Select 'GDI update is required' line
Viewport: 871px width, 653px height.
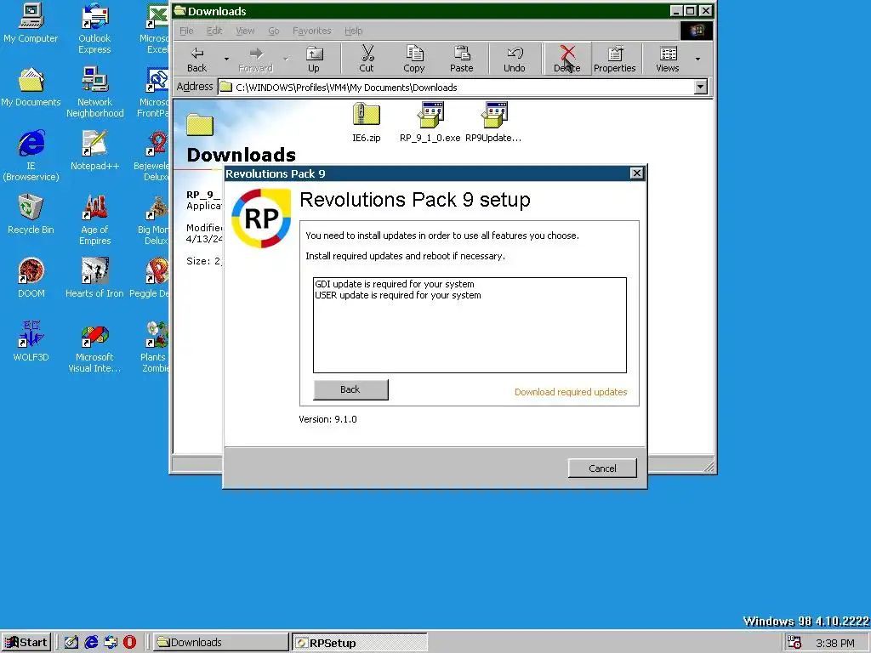(395, 284)
